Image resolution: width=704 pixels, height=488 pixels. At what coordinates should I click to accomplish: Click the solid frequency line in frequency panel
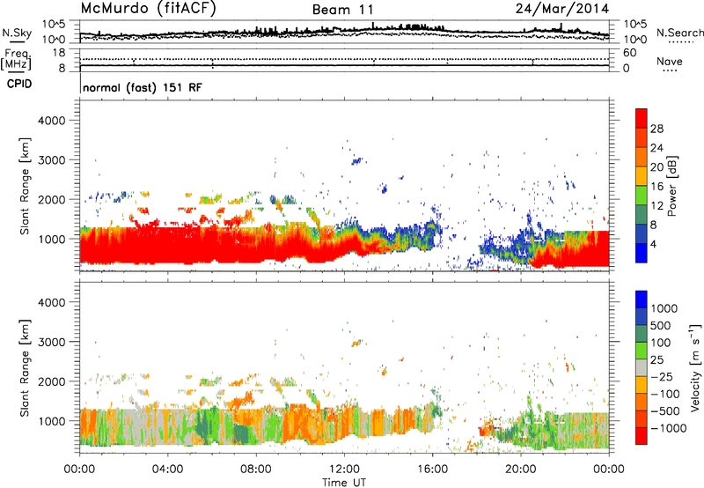coord(344,65)
